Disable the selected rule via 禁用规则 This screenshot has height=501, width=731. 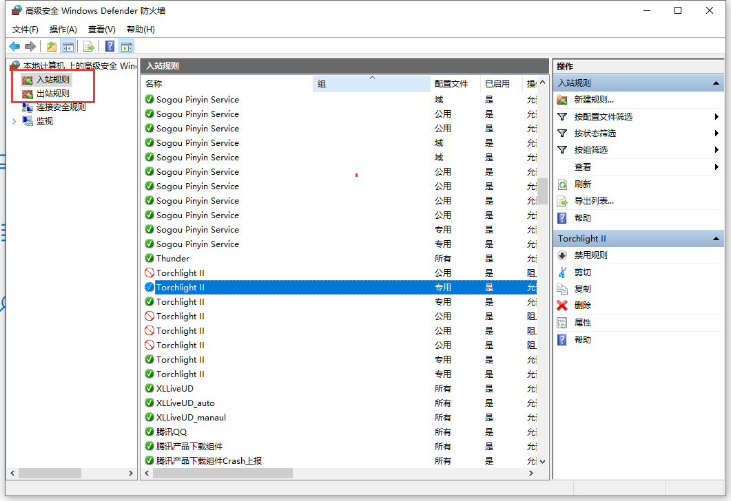(590, 255)
